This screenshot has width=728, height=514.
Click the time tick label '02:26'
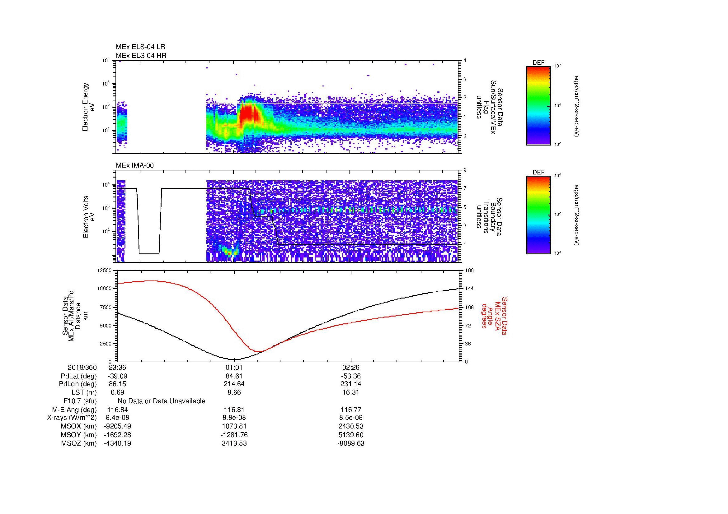pos(351,367)
